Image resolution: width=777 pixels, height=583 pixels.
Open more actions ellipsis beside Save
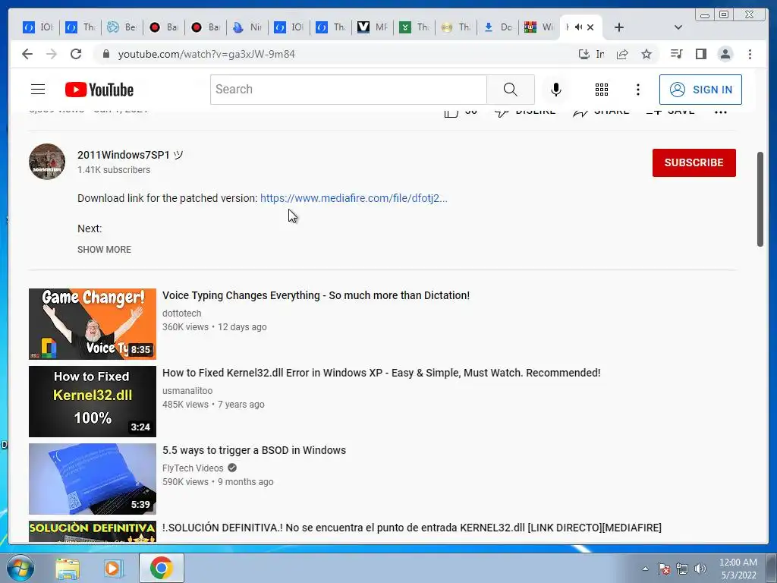721,112
